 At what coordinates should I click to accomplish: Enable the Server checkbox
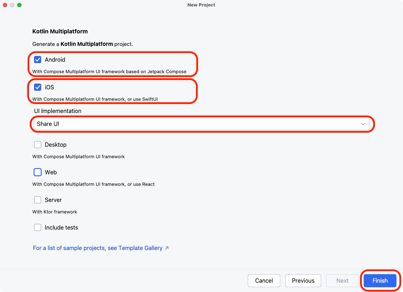pyautogui.click(x=38, y=200)
